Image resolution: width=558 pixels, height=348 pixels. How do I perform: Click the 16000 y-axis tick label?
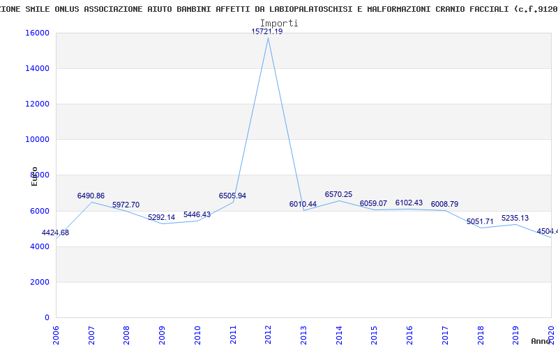[x=37, y=33]
